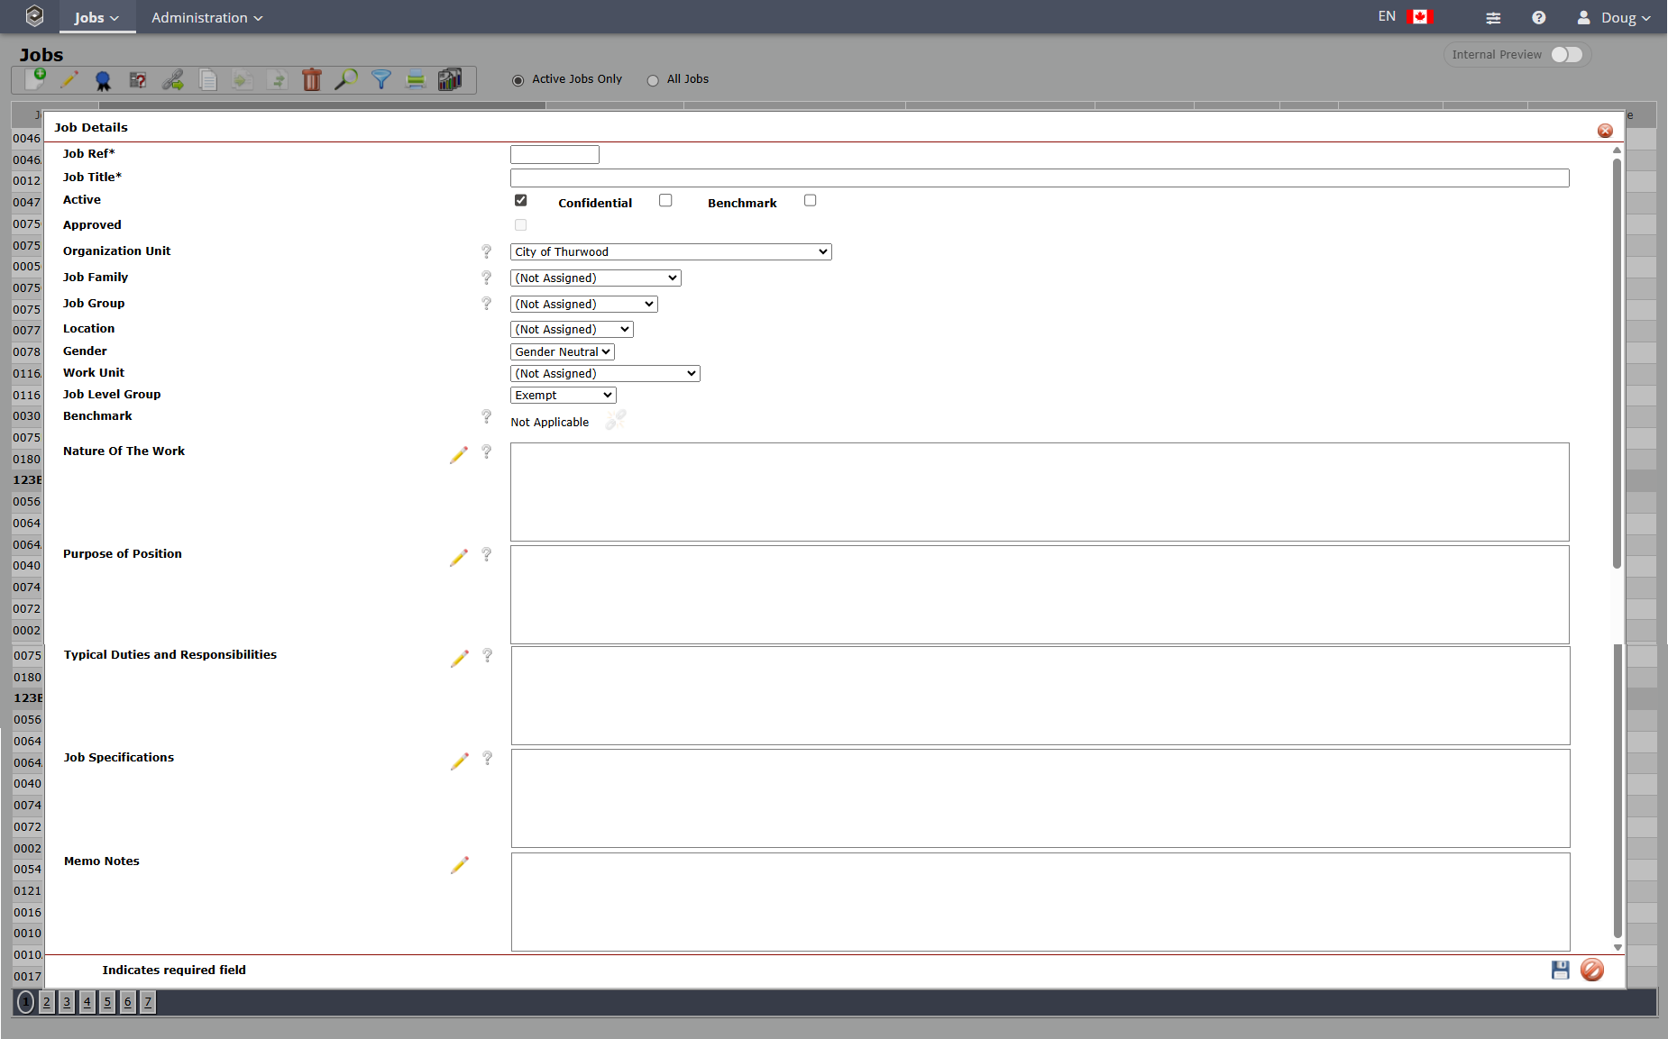1668x1039 pixels.
Task: Click help icon next to Job Specifications
Action: pos(488,758)
